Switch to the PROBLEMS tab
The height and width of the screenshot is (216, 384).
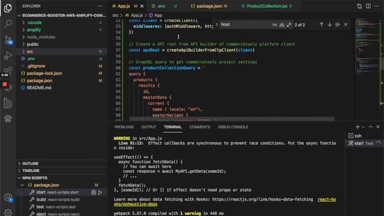tap(124, 127)
